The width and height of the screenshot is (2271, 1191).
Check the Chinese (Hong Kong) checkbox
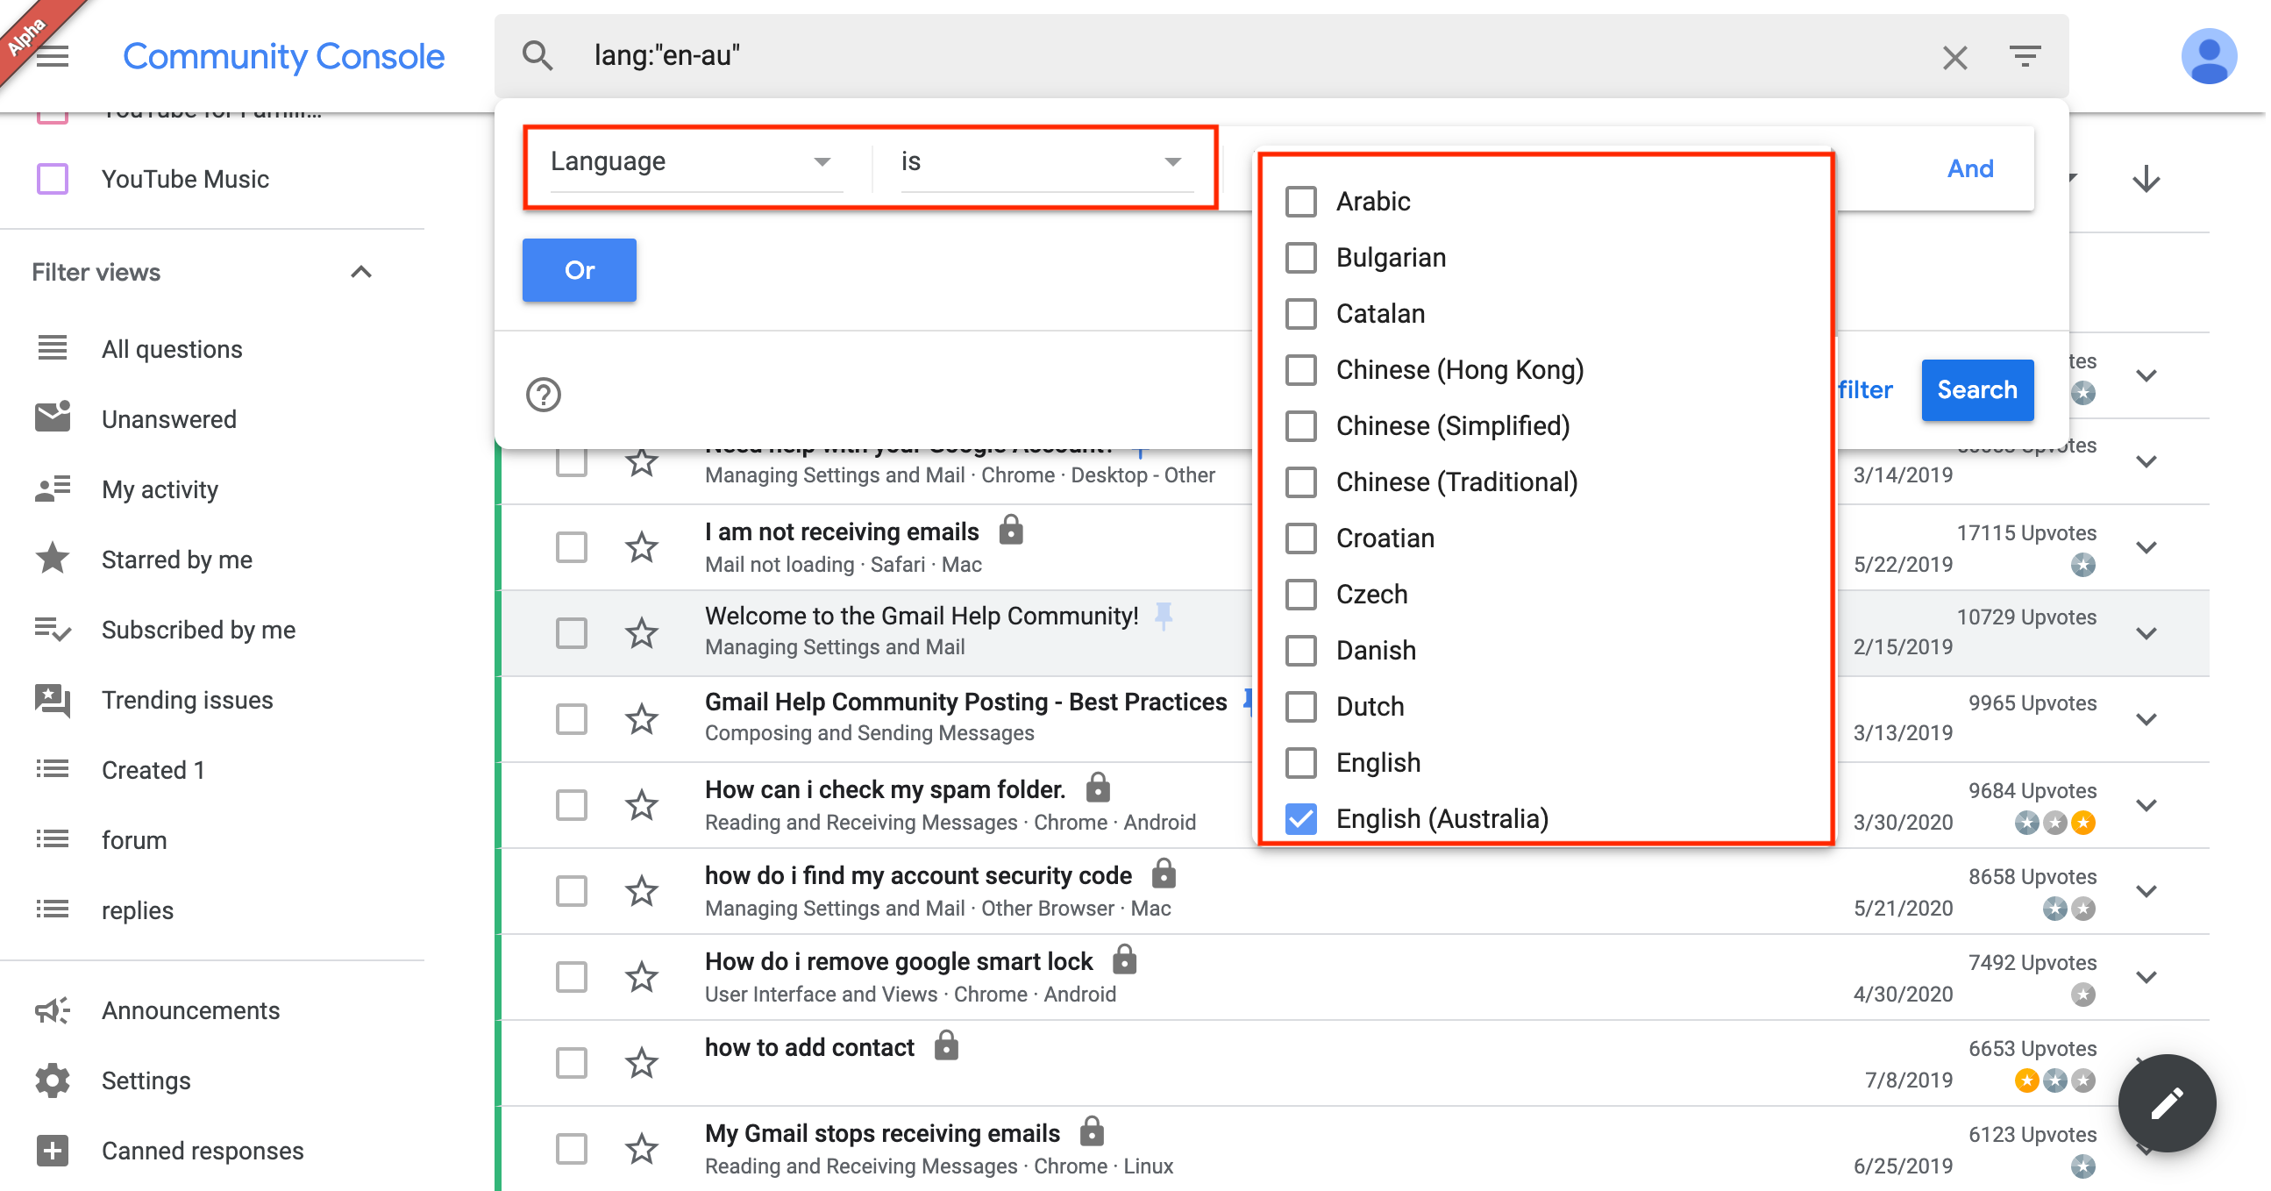coord(1300,370)
